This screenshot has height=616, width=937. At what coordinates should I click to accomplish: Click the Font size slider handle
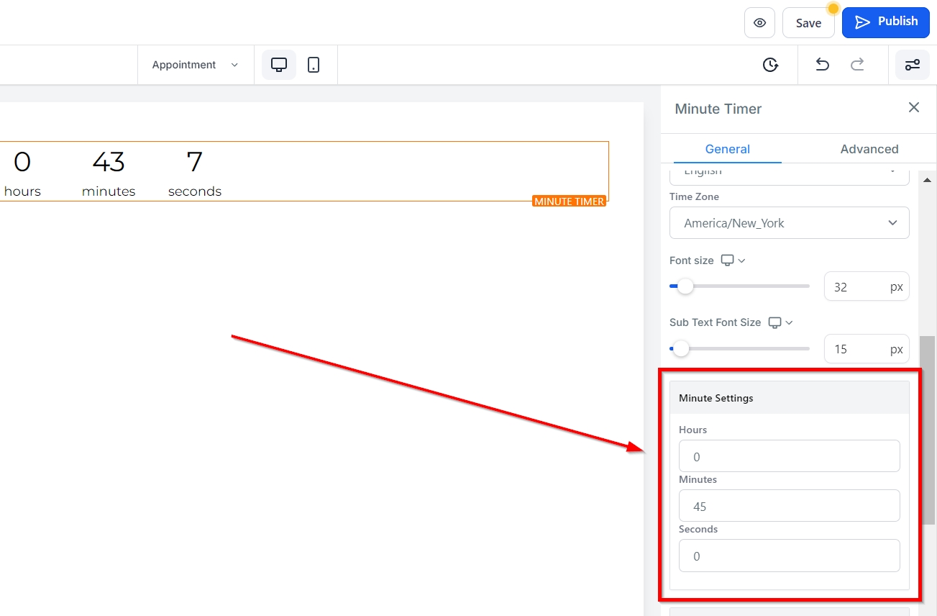click(685, 286)
